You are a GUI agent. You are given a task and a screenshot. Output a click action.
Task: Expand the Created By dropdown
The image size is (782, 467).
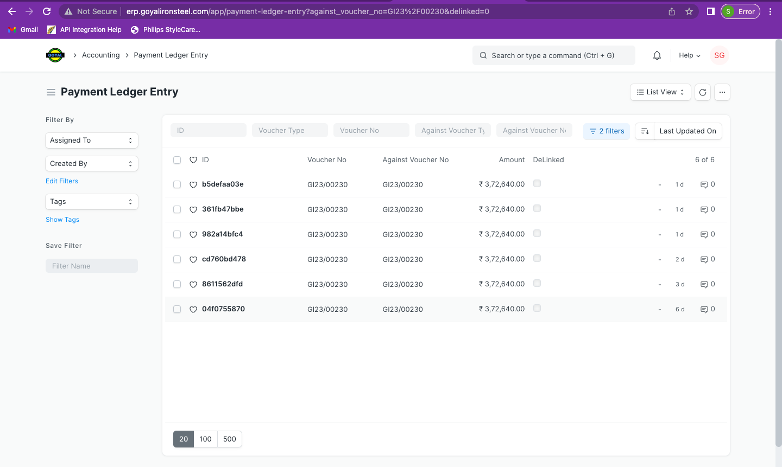91,163
